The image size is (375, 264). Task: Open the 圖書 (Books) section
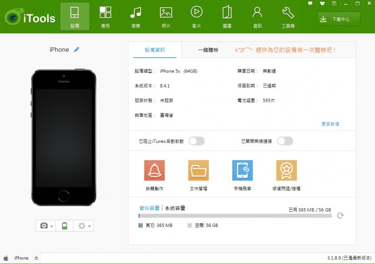(x=227, y=17)
